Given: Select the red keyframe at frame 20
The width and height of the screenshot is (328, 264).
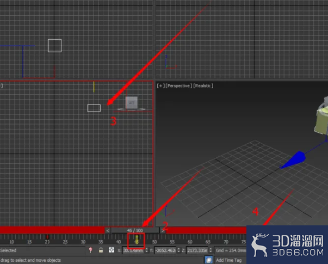Looking at the screenshot, I should (x=47, y=237).
